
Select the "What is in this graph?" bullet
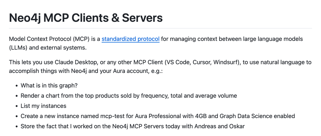click(49, 85)
